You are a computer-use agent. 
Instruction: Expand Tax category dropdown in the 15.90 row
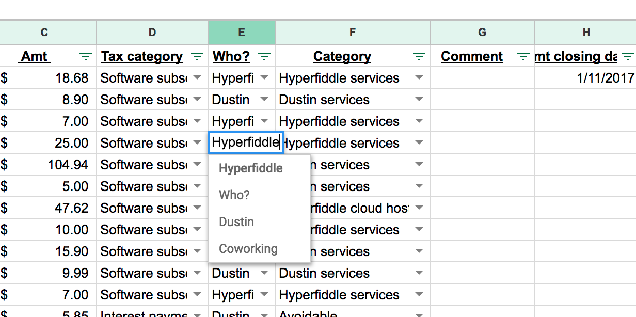click(x=197, y=251)
